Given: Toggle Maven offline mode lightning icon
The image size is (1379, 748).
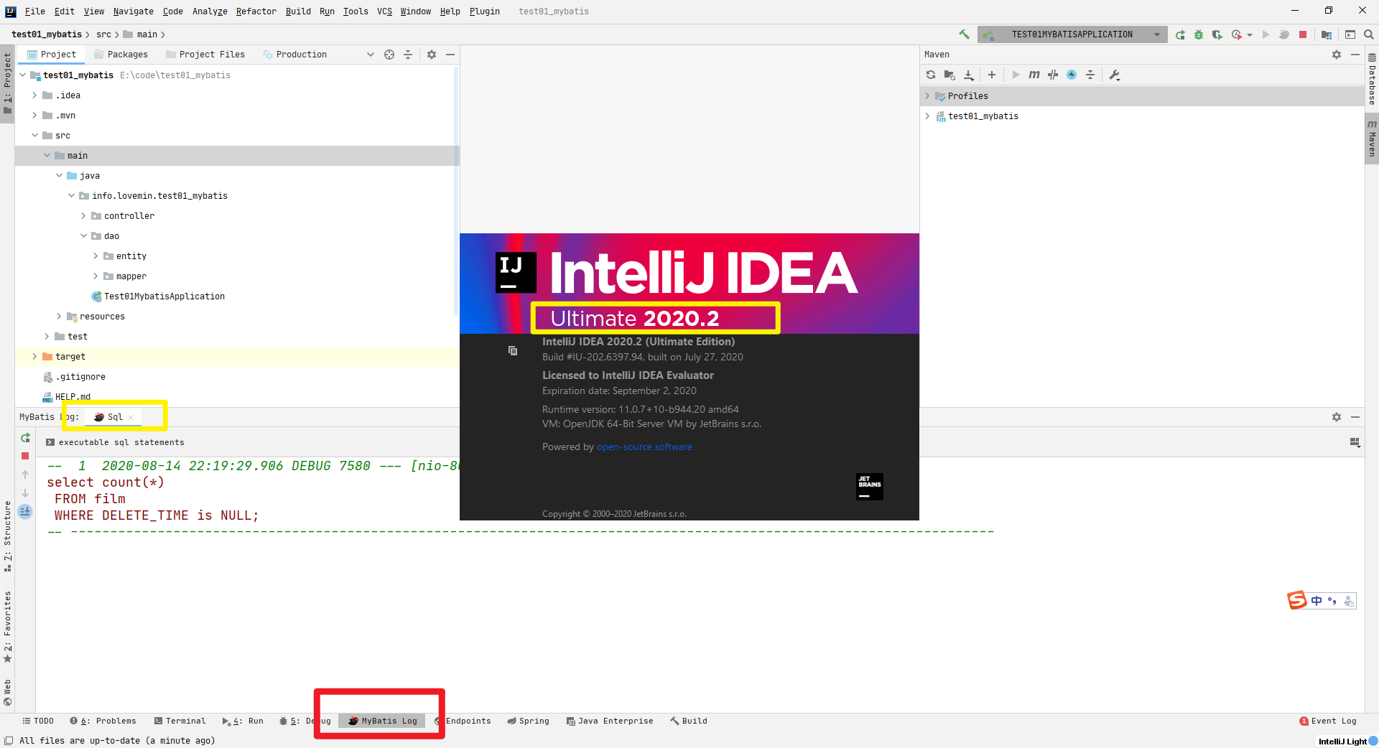Looking at the screenshot, I should pos(1072,75).
